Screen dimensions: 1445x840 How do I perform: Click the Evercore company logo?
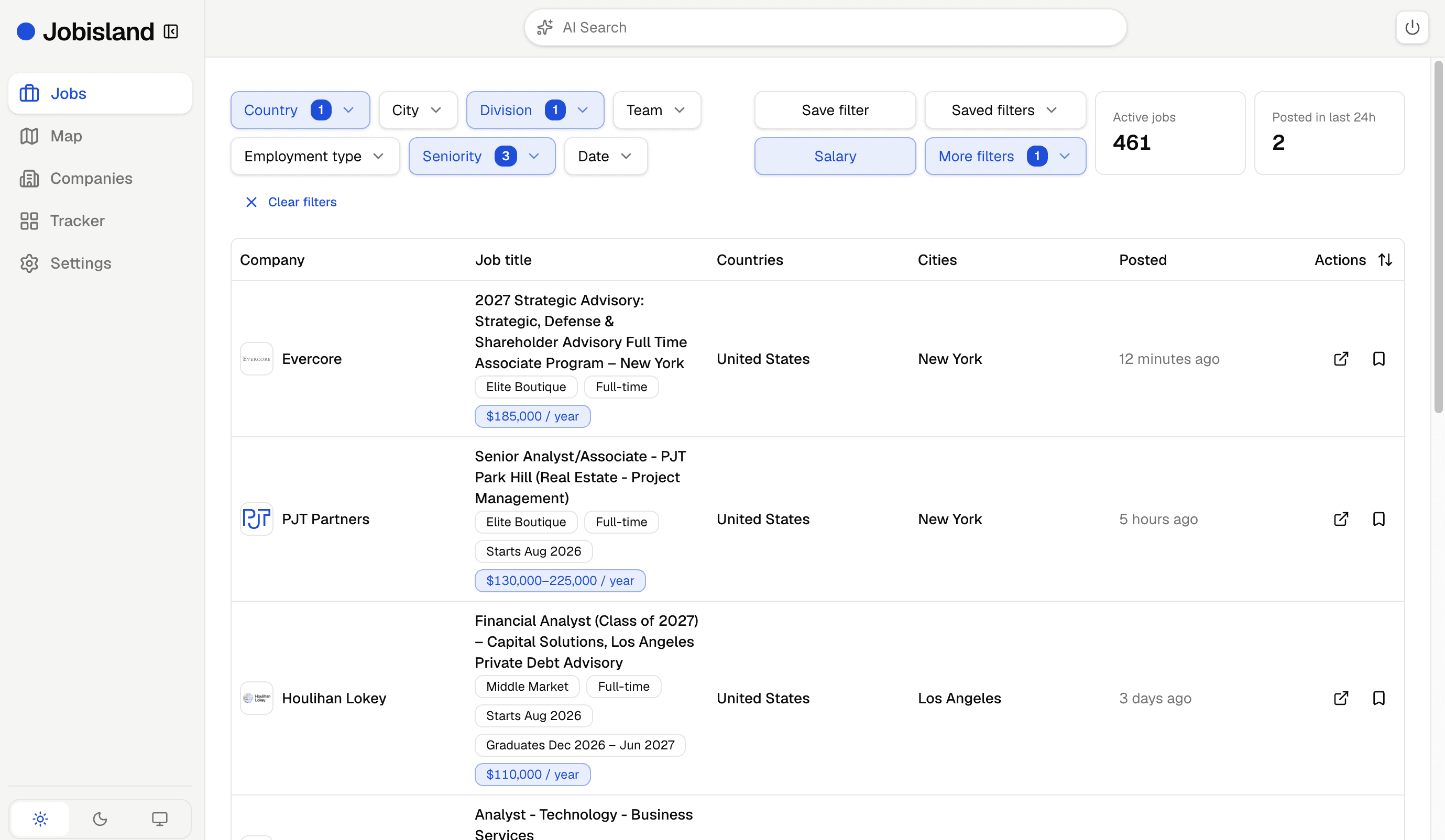(256, 359)
